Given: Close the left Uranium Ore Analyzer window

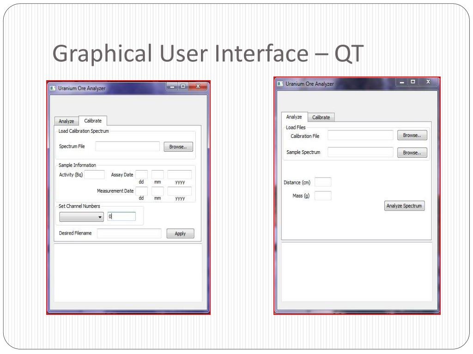Looking at the screenshot, I should pos(198,86).
